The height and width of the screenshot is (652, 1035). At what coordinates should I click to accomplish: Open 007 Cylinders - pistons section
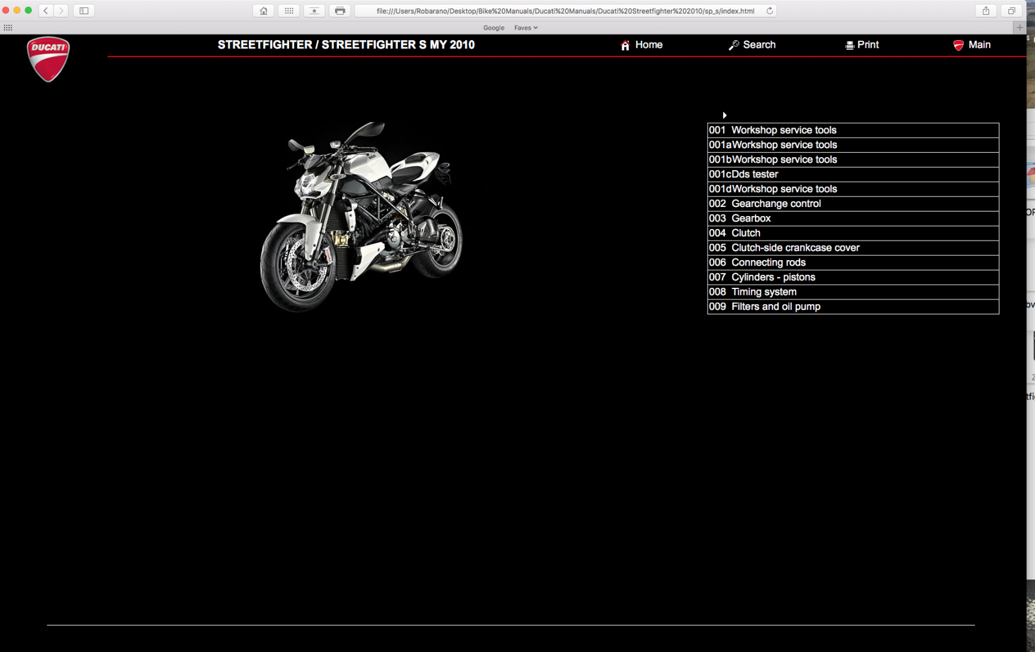[x=853, y=277]
